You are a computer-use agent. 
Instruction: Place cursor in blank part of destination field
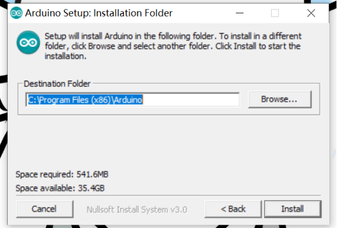click(190, 100)
